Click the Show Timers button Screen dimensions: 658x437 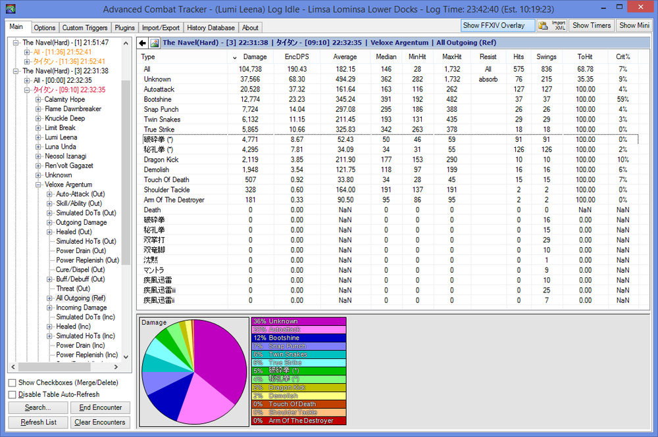click(x=592, y=26)
